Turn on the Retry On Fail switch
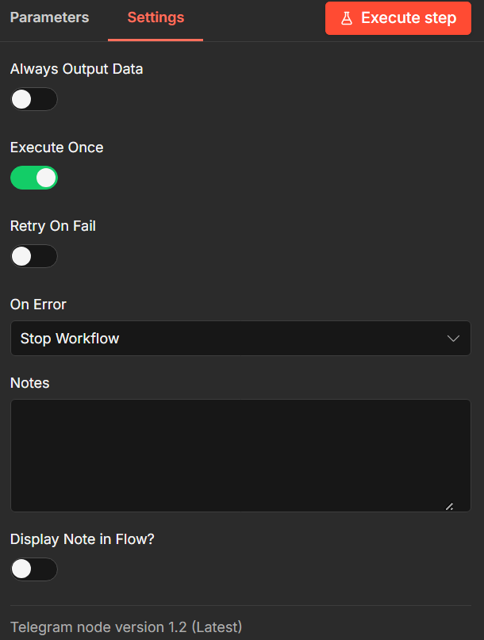The width and height of the screenshot is (484, 640). click(x=33, y=256)
